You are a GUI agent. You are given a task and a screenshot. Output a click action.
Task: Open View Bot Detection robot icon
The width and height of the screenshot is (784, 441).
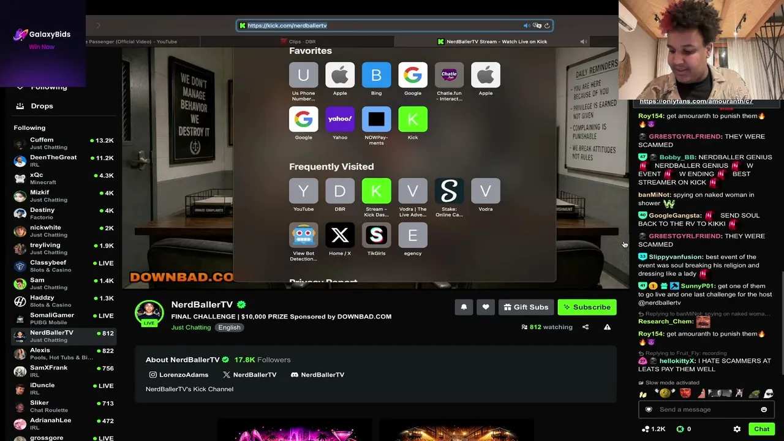303,235
